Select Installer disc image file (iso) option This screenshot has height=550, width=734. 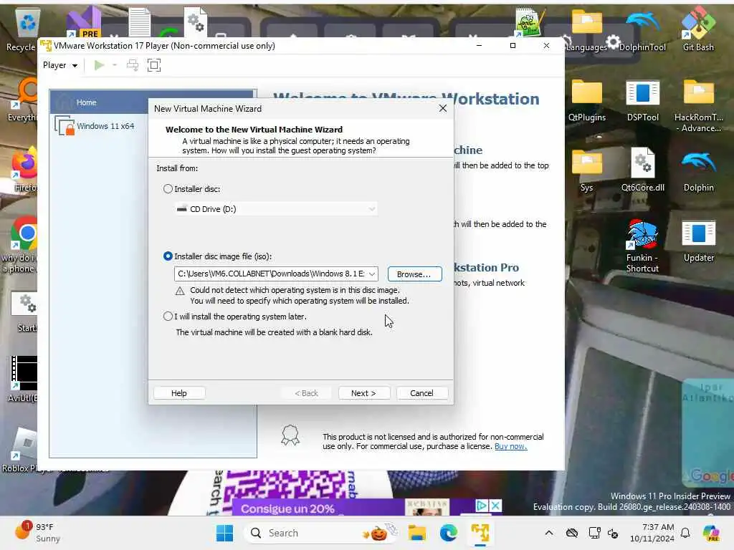tap(168, 256)
